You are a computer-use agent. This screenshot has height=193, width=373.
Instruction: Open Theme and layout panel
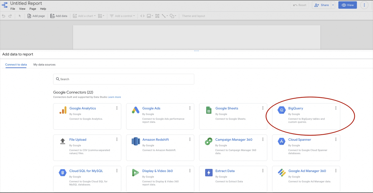click(x=193, y=16)
